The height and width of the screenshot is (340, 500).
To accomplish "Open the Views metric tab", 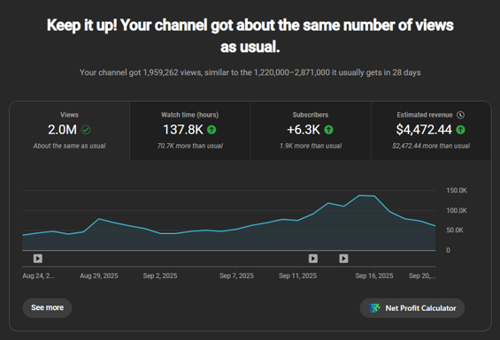I will (x=70, y=131).
